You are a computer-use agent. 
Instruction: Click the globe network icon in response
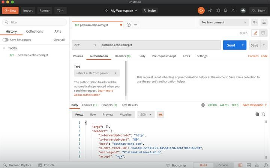[x=203, y=105]
